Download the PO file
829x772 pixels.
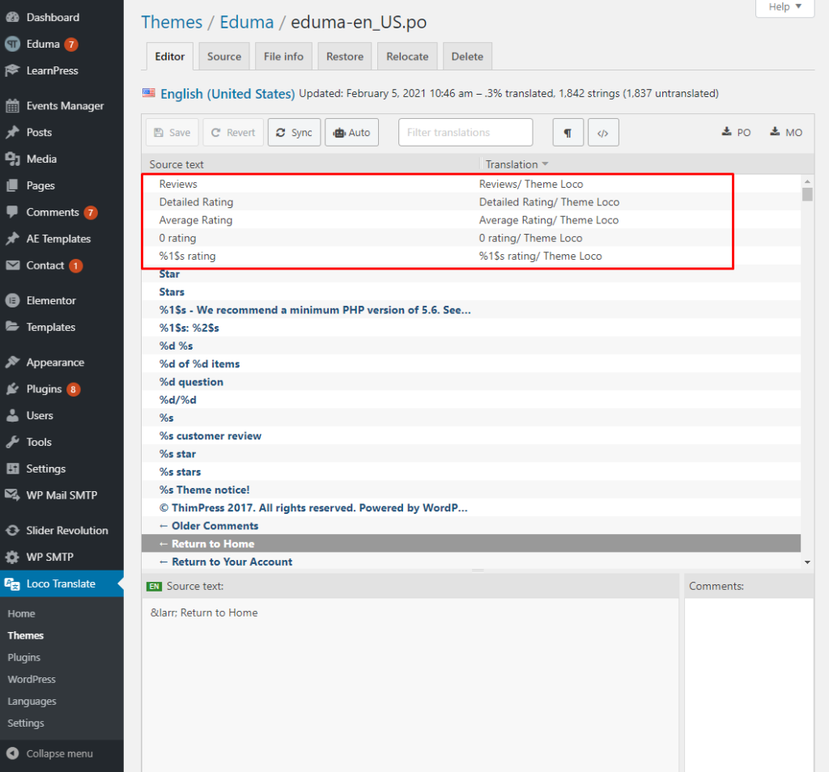tap(735, 132)
